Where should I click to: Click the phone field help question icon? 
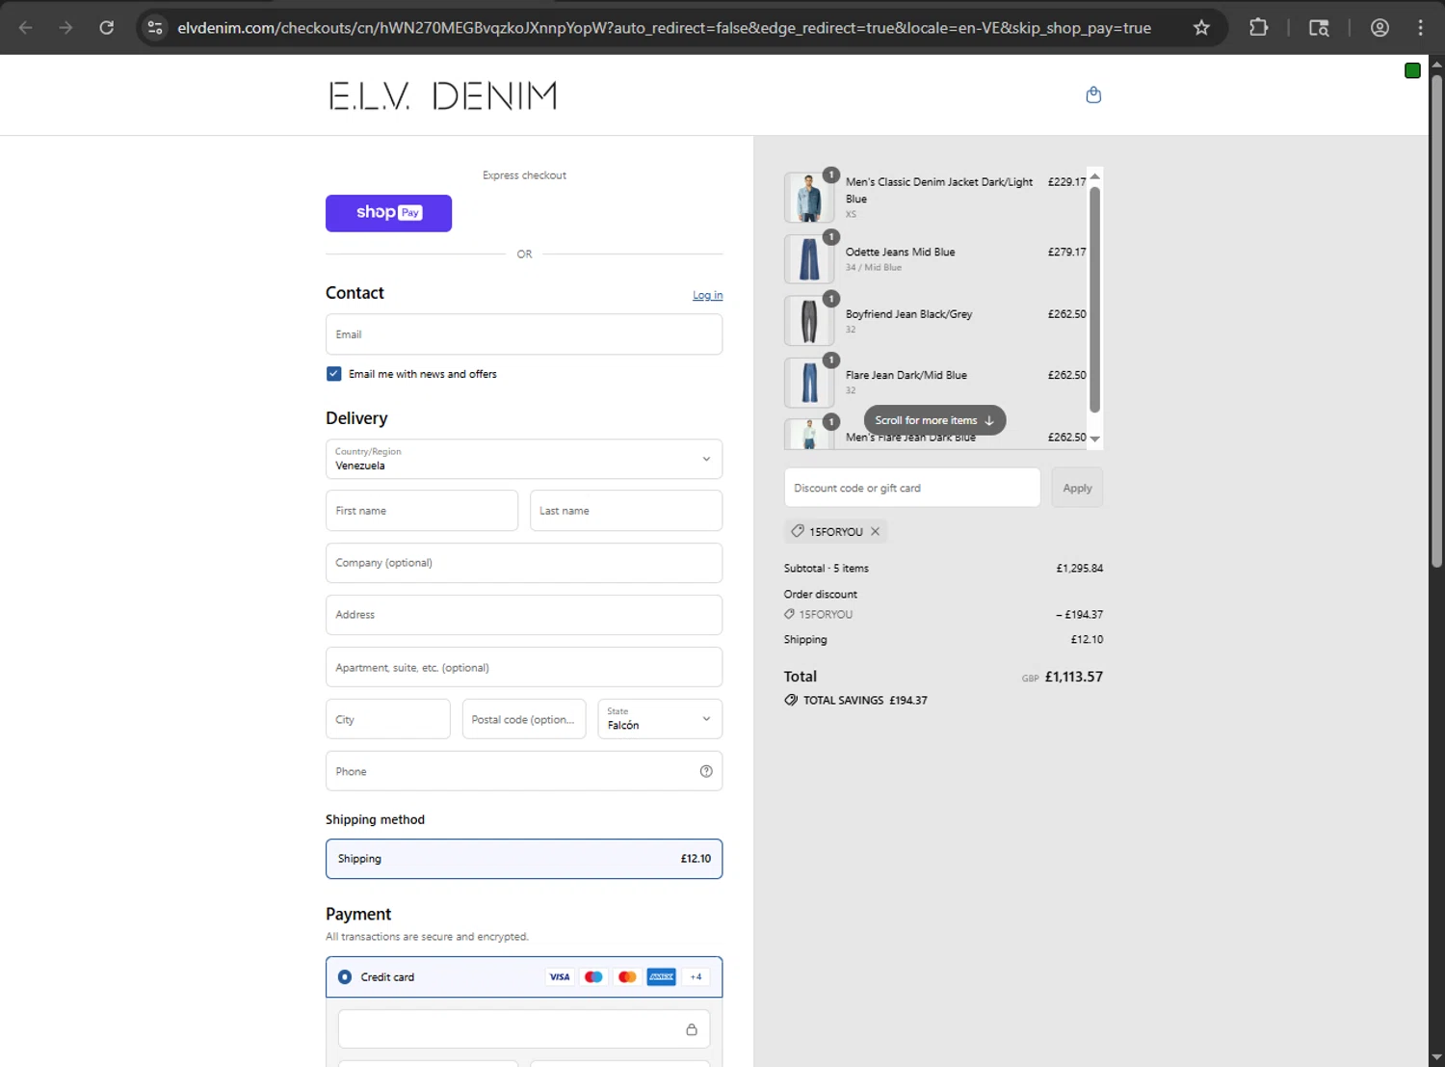[706, 771]
